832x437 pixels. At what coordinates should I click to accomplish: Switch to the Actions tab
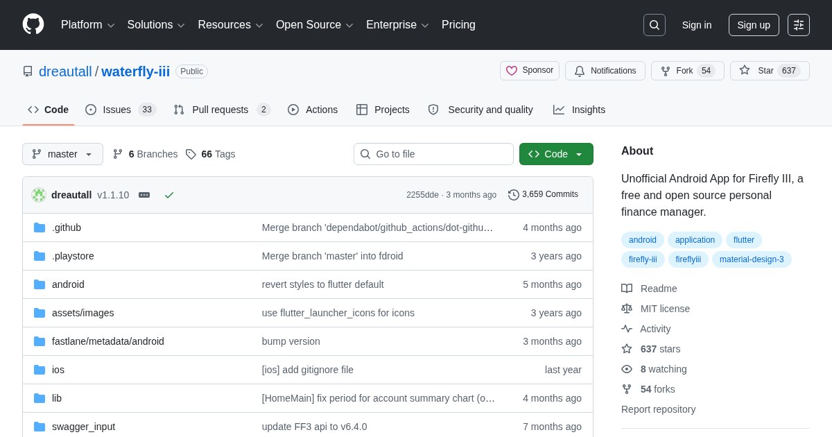[x=313, y=110]
